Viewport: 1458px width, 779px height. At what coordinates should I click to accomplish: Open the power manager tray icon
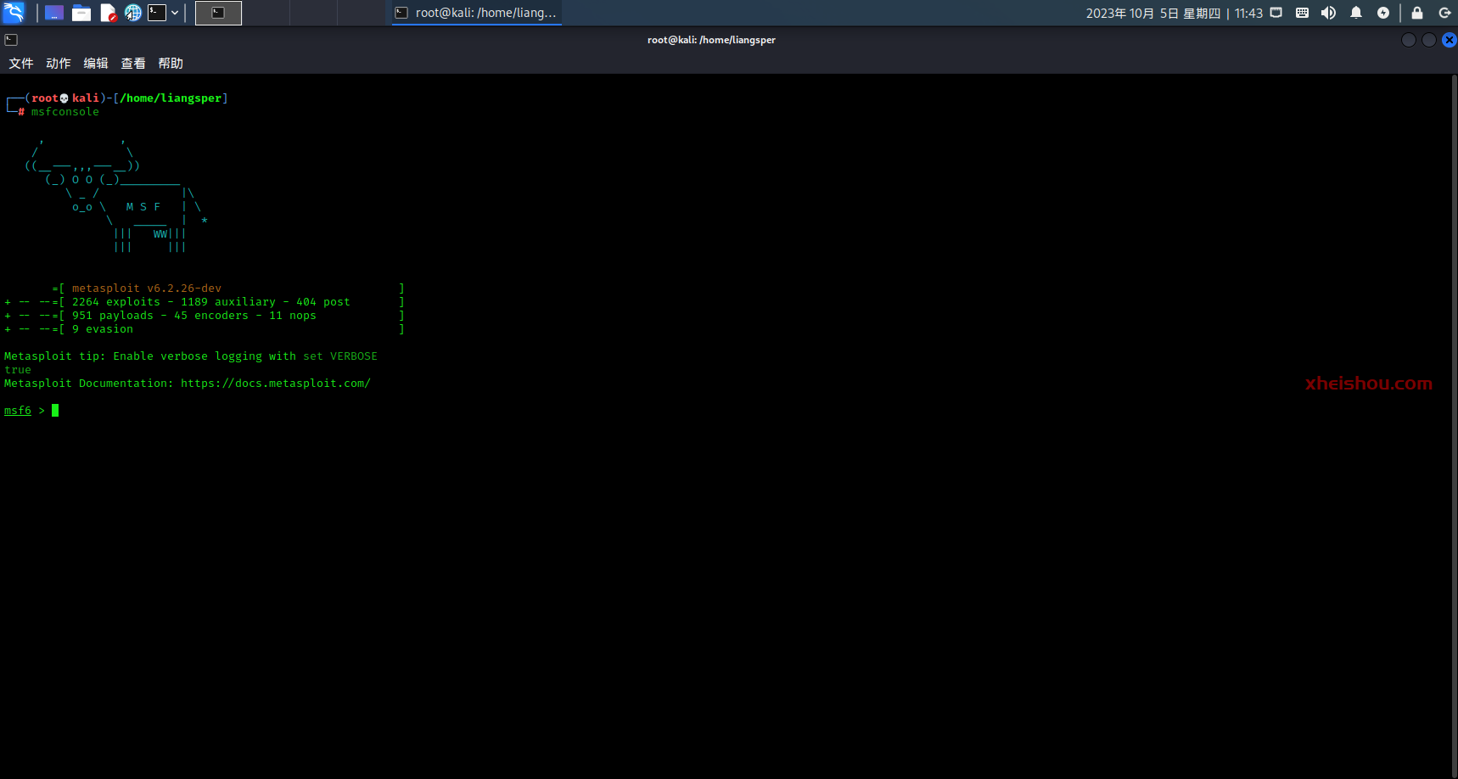tap(1383, 13)
